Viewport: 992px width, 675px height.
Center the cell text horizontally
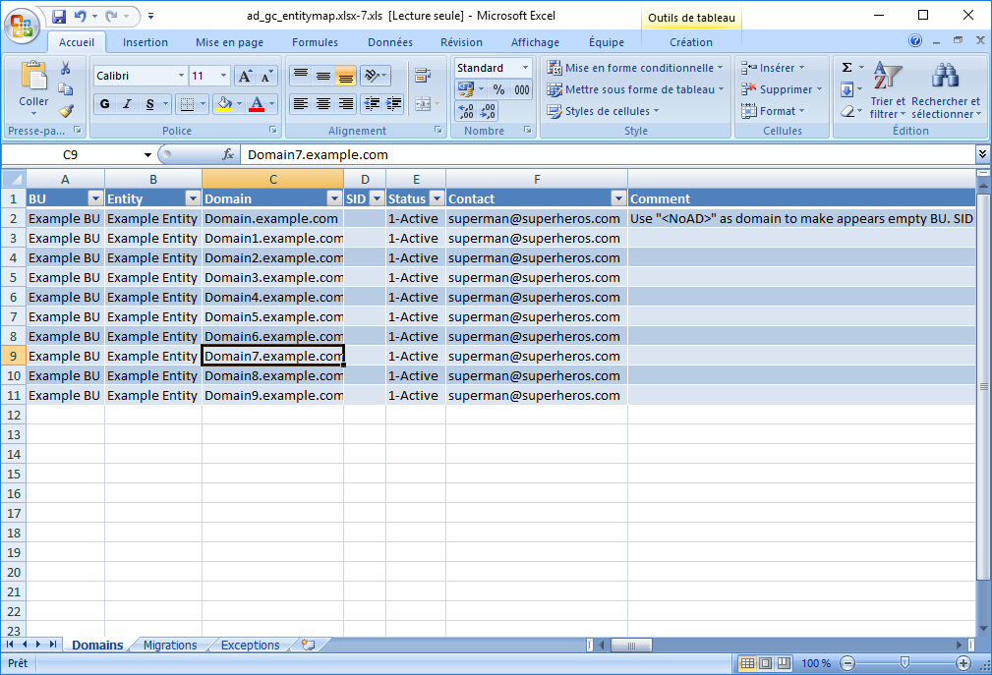[323, 103]
